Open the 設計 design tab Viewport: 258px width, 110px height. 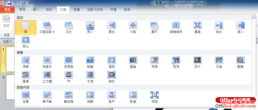[50, 10]
